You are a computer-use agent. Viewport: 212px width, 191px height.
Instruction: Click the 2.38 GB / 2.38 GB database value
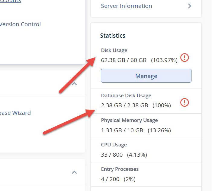pyautogui.click(x=125, y=105)
